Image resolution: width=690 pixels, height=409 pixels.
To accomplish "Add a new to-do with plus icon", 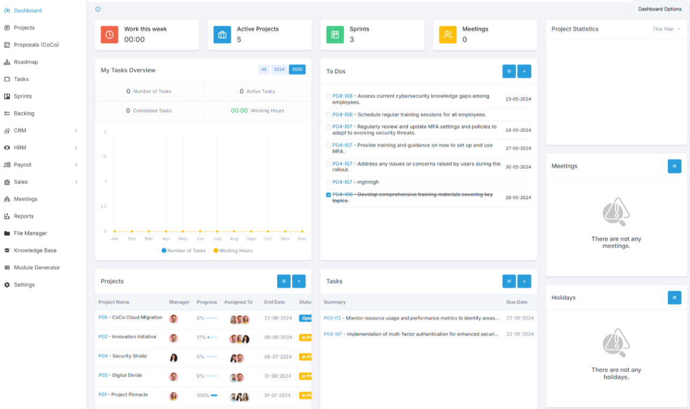I will tap(524, 71).
